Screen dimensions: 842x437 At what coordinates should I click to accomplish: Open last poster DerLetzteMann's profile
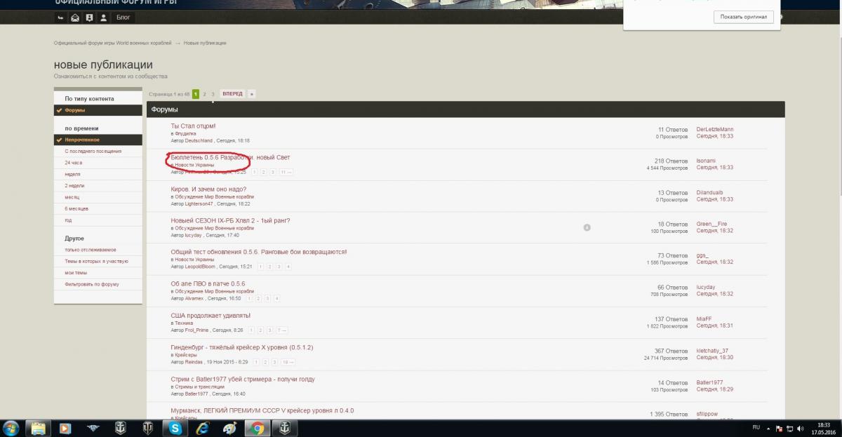click(x=714, y=129)
